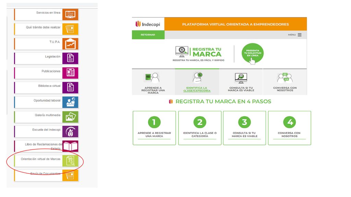Click step three text Consulta si tu marca es viable
The image size is (351, 197).
pyautogui.click(x=244, y=134)
